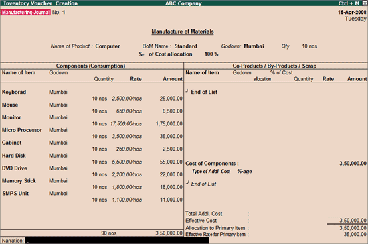368x244 pixels.
Task: Click the 10 nos Qty field
Action: 310,46
